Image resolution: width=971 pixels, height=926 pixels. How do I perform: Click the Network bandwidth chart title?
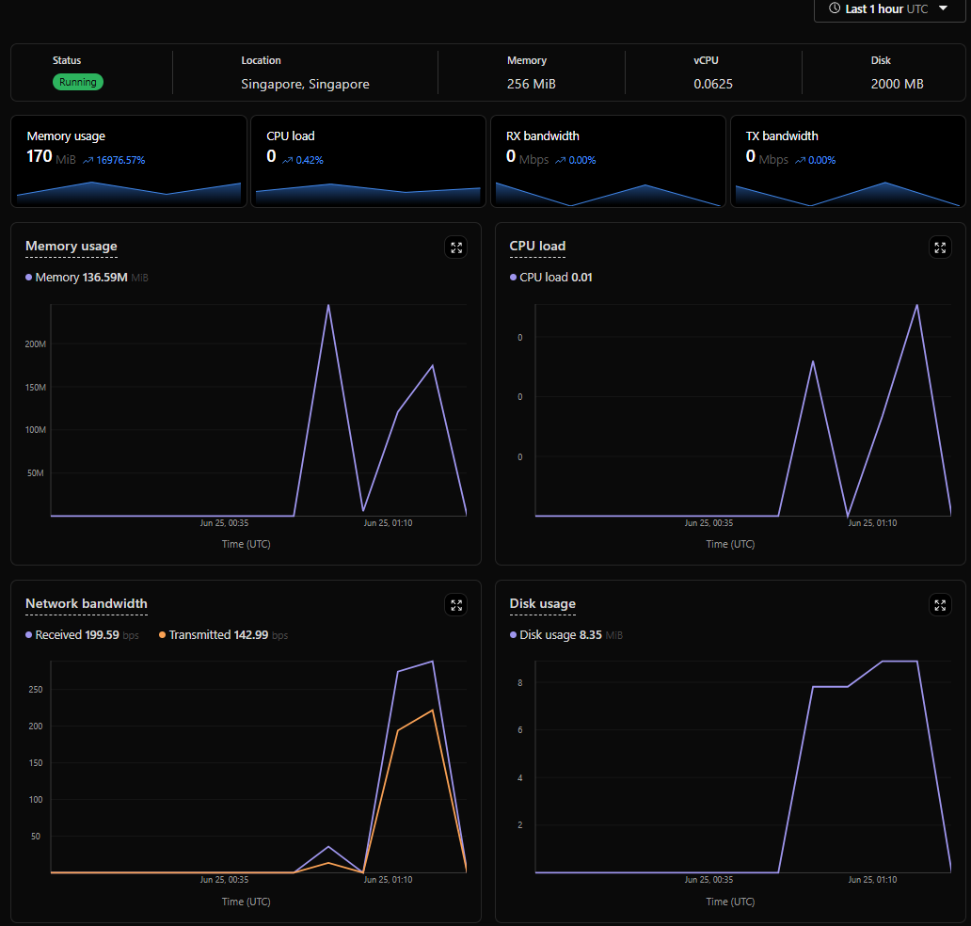(x=86, y=603)
